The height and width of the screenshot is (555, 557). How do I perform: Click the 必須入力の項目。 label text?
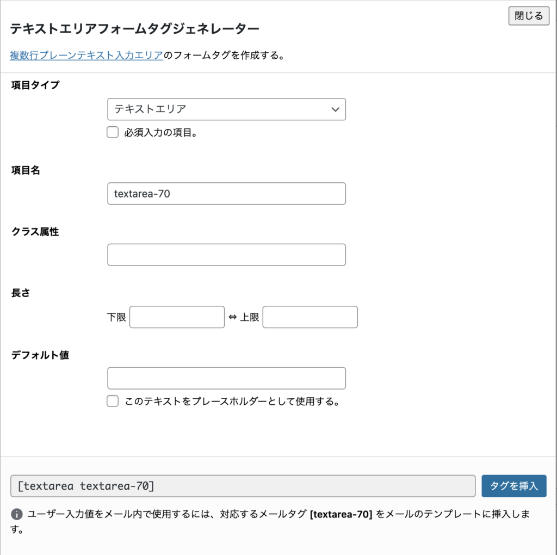pos(160,132)
